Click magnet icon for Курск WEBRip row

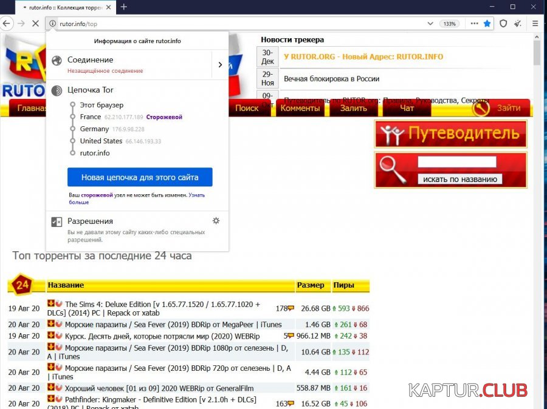58,335
